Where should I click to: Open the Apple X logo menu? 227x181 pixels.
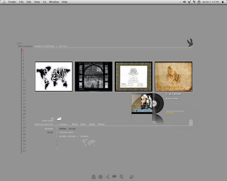pos(4,2)
